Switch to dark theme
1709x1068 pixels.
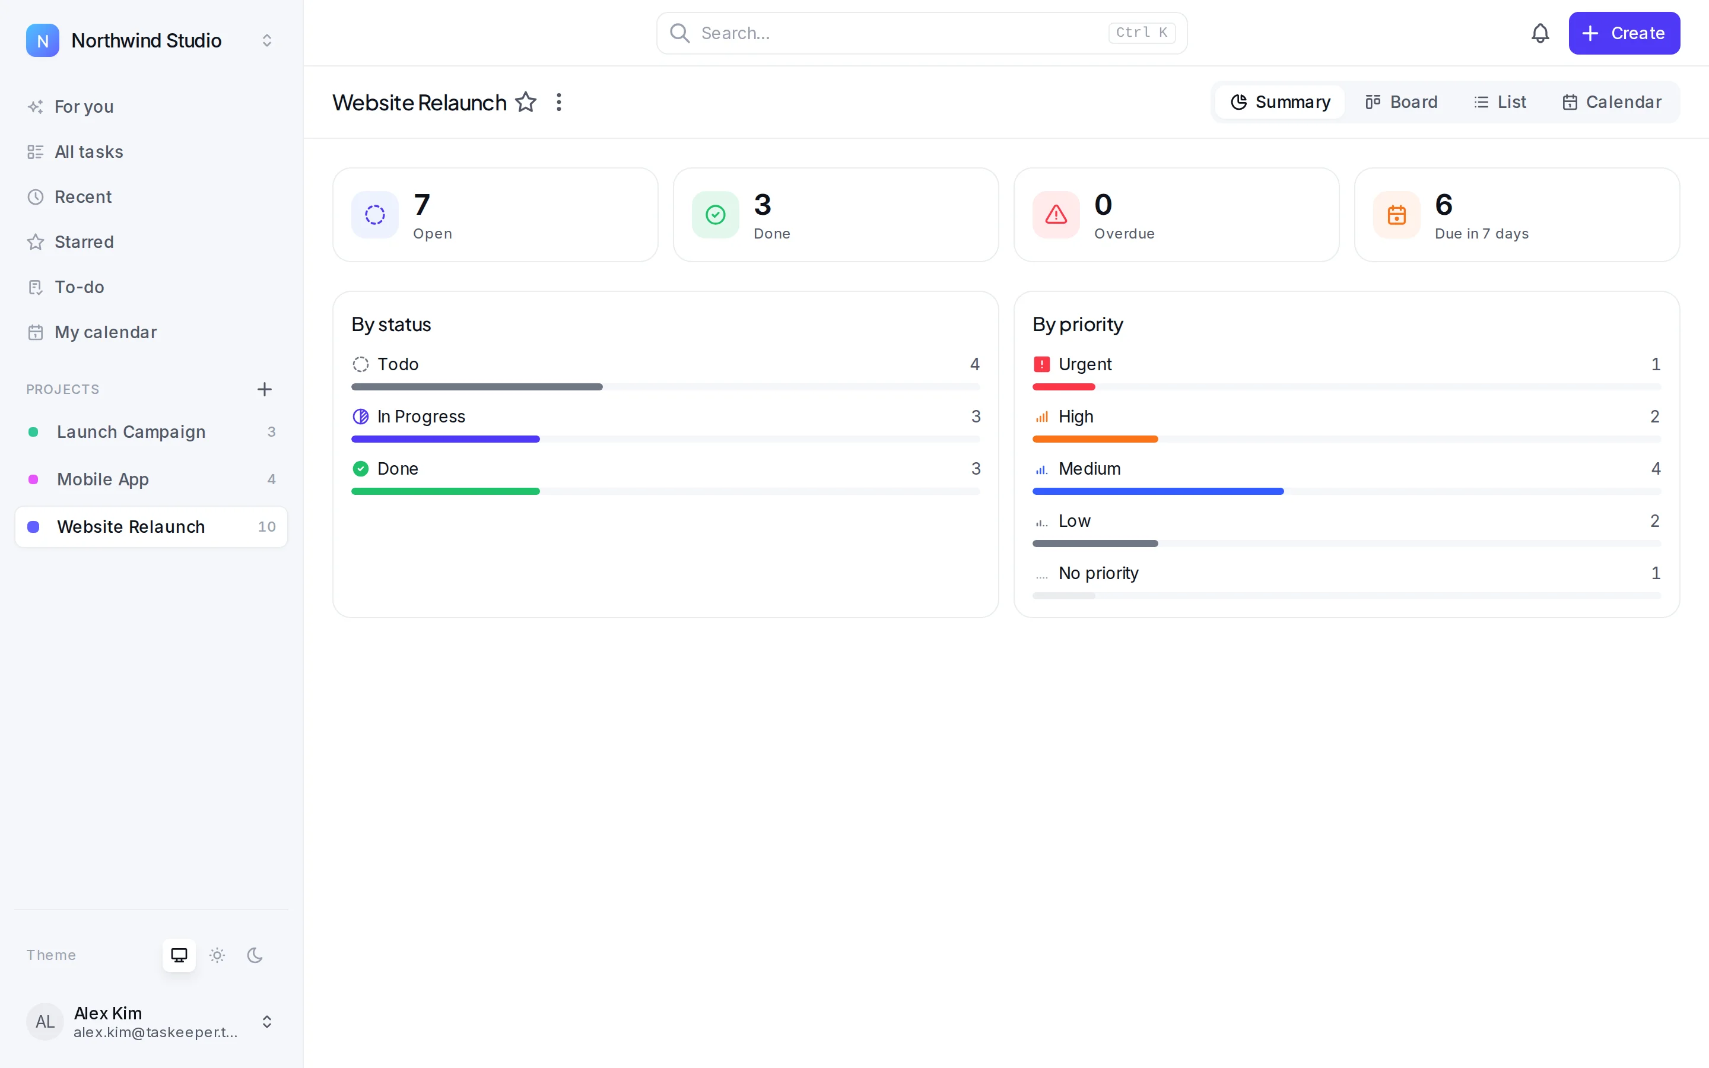coord(255,955)
